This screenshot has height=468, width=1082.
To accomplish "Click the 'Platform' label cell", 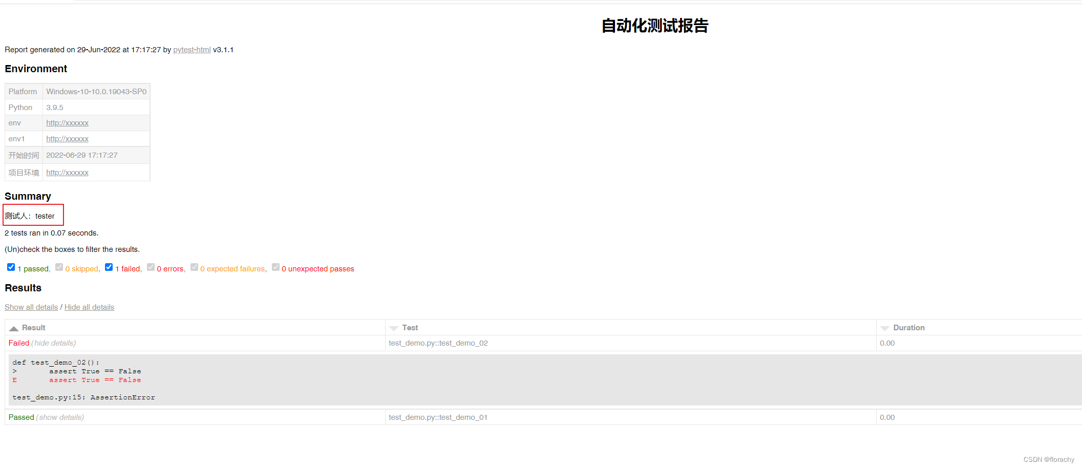I will pos(24,92).
